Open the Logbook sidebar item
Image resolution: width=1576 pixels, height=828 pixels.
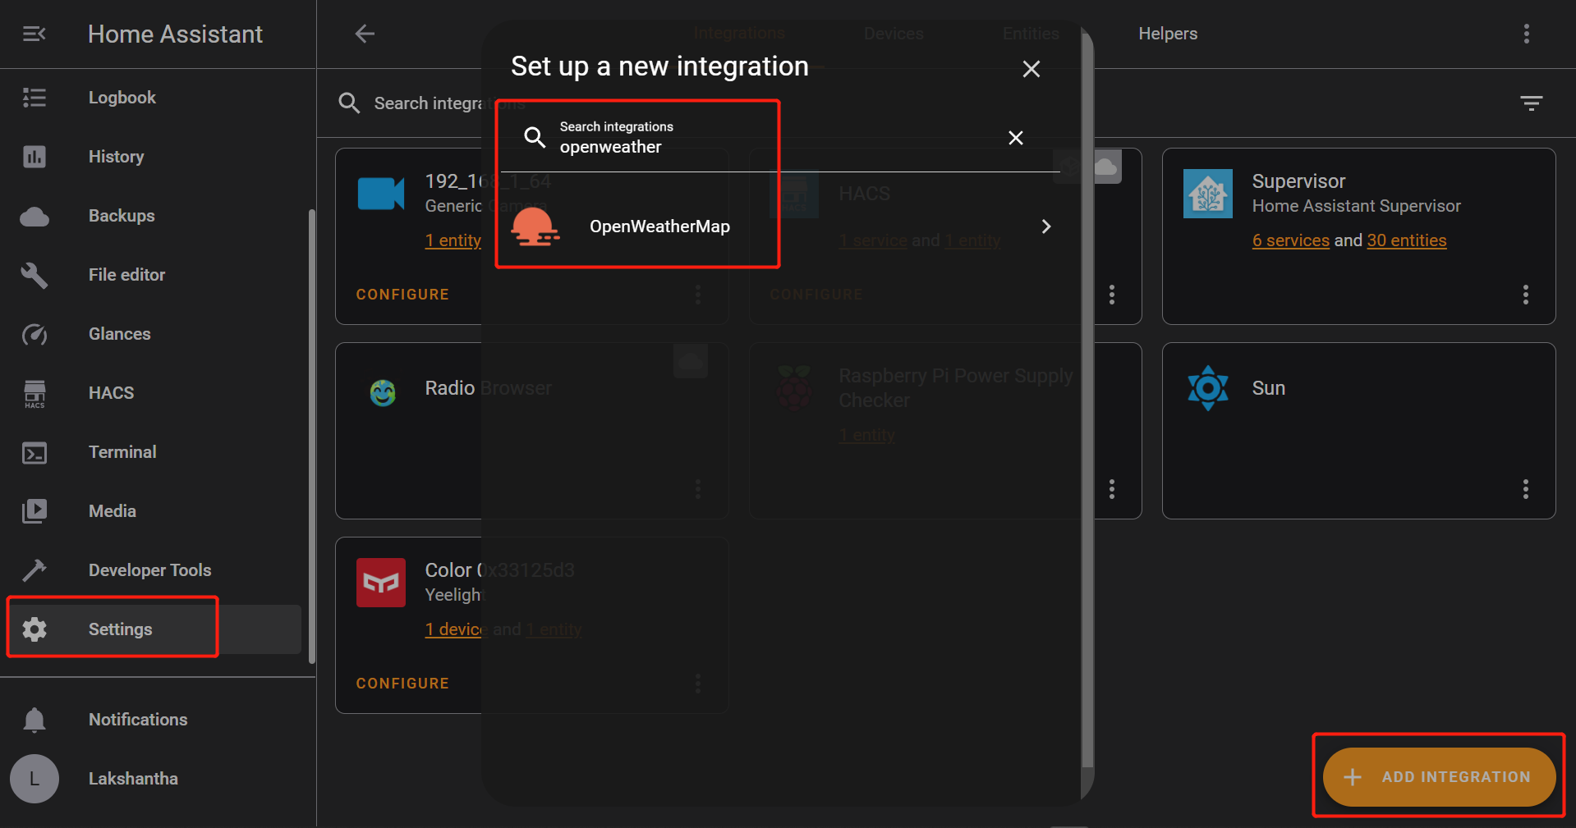158,98
